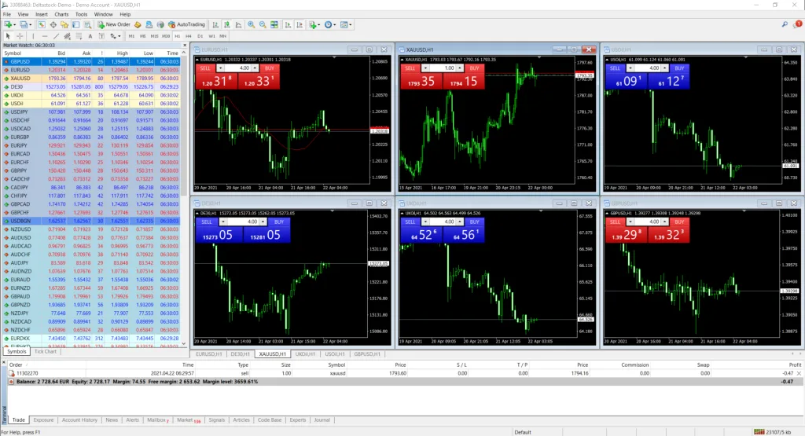805x436 pixels.
Task: Open the volume dropdown in EURUSD chart
Action: [x=253, y=68]
